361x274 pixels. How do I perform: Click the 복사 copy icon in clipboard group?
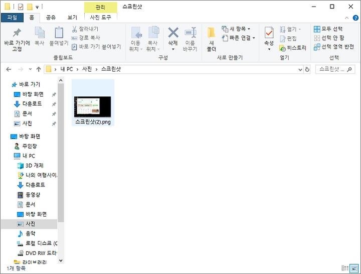point(40,32)
